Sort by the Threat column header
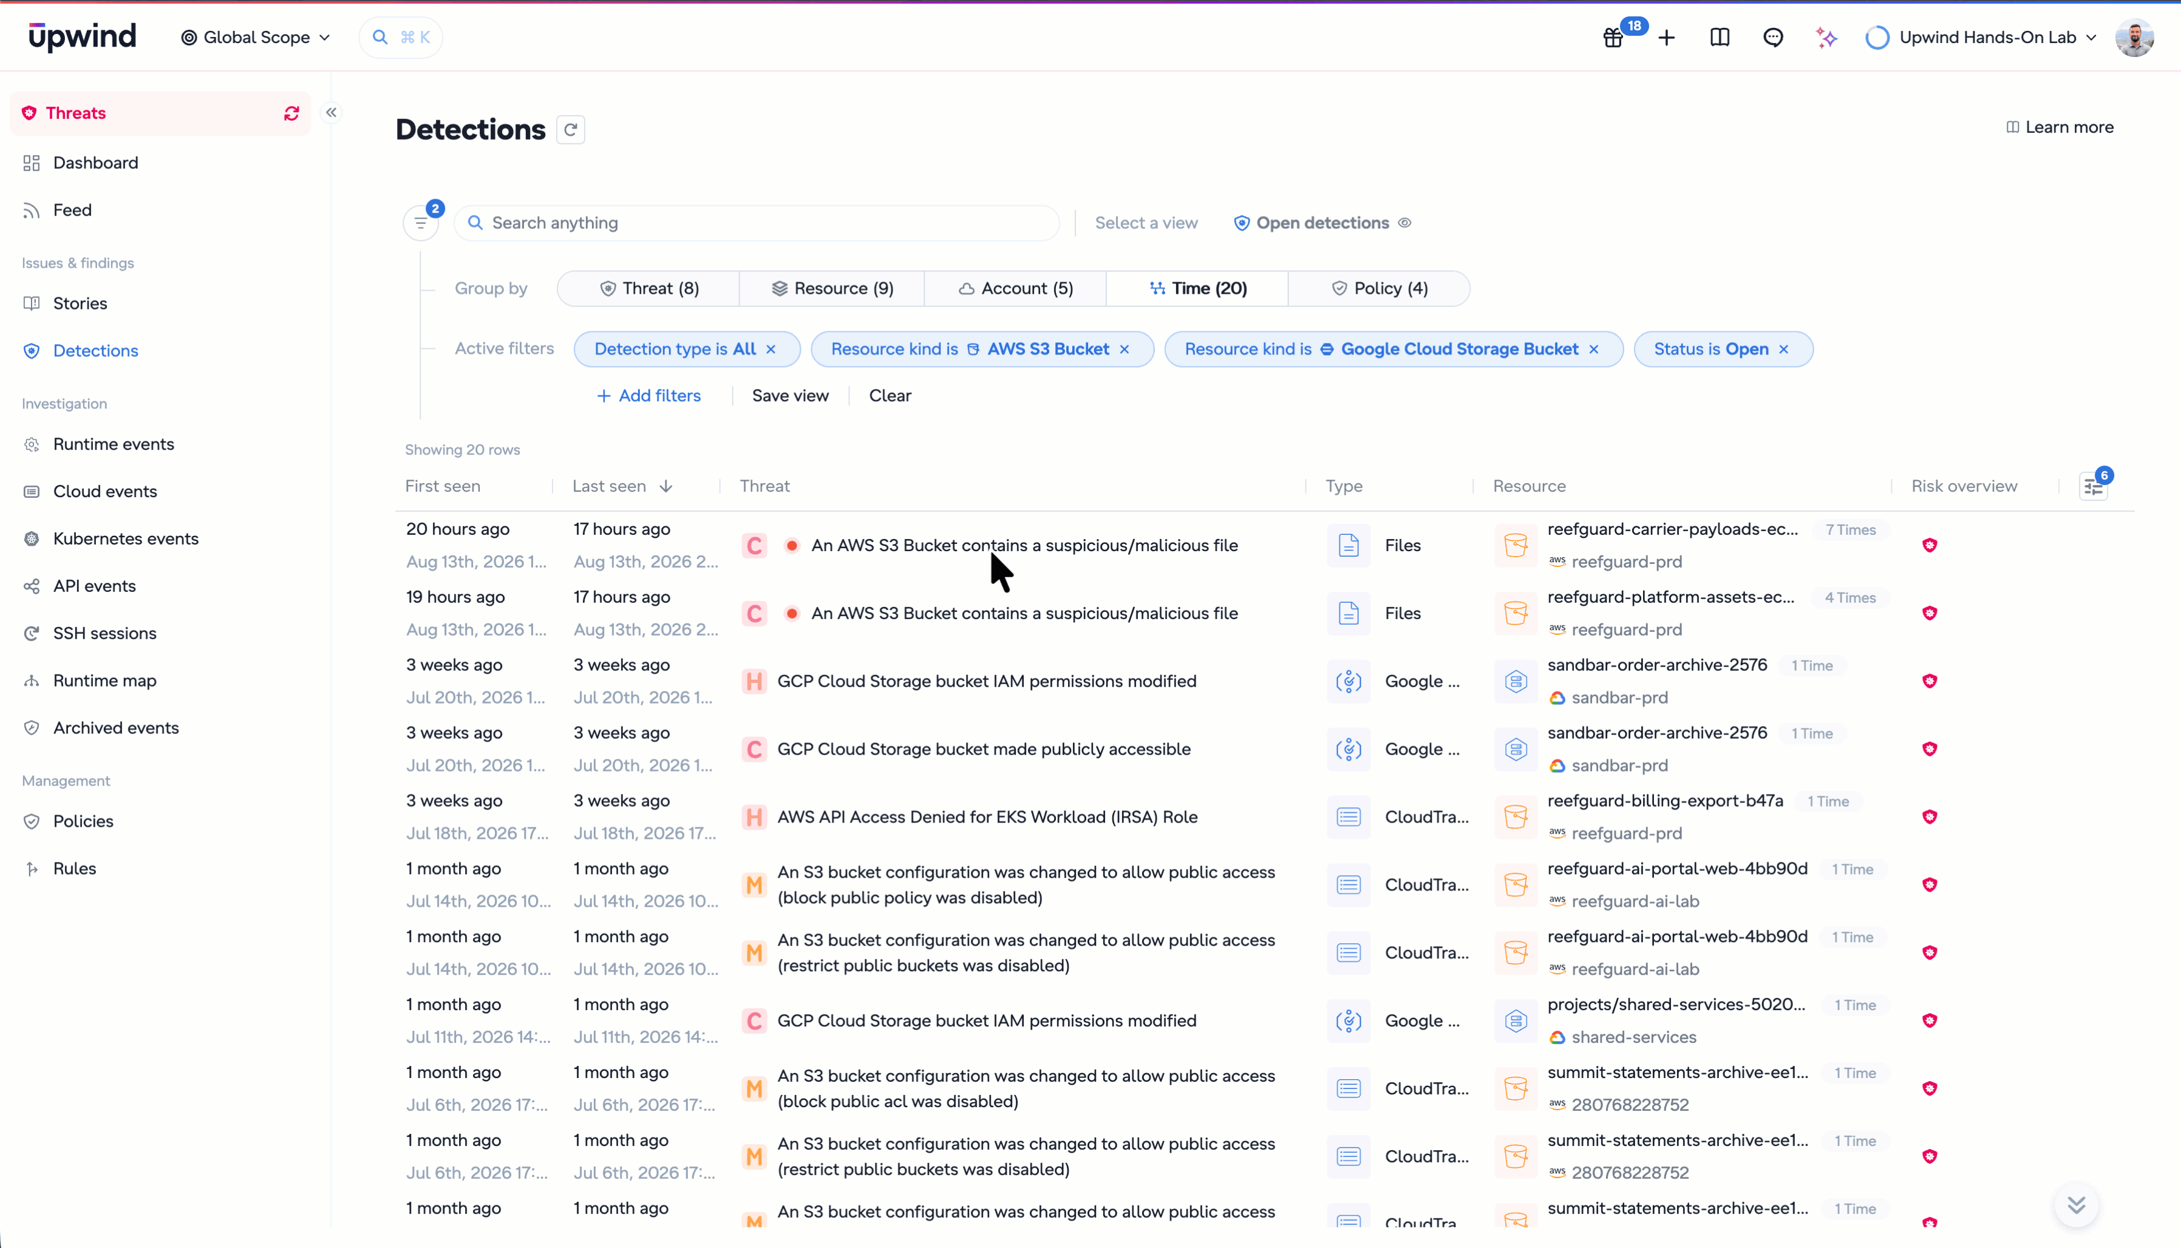This screenshot has width=2181, height=1248. pyautogui.click(x=764, y=486)
